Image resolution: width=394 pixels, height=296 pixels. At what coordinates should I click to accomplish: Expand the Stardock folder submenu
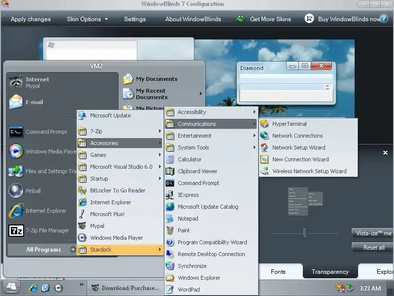120,250
